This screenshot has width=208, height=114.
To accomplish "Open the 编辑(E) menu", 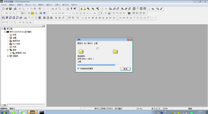I will coord(12,5).
